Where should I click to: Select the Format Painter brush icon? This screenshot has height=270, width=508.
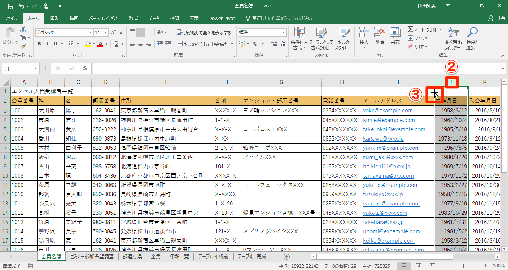coord(23,46)
